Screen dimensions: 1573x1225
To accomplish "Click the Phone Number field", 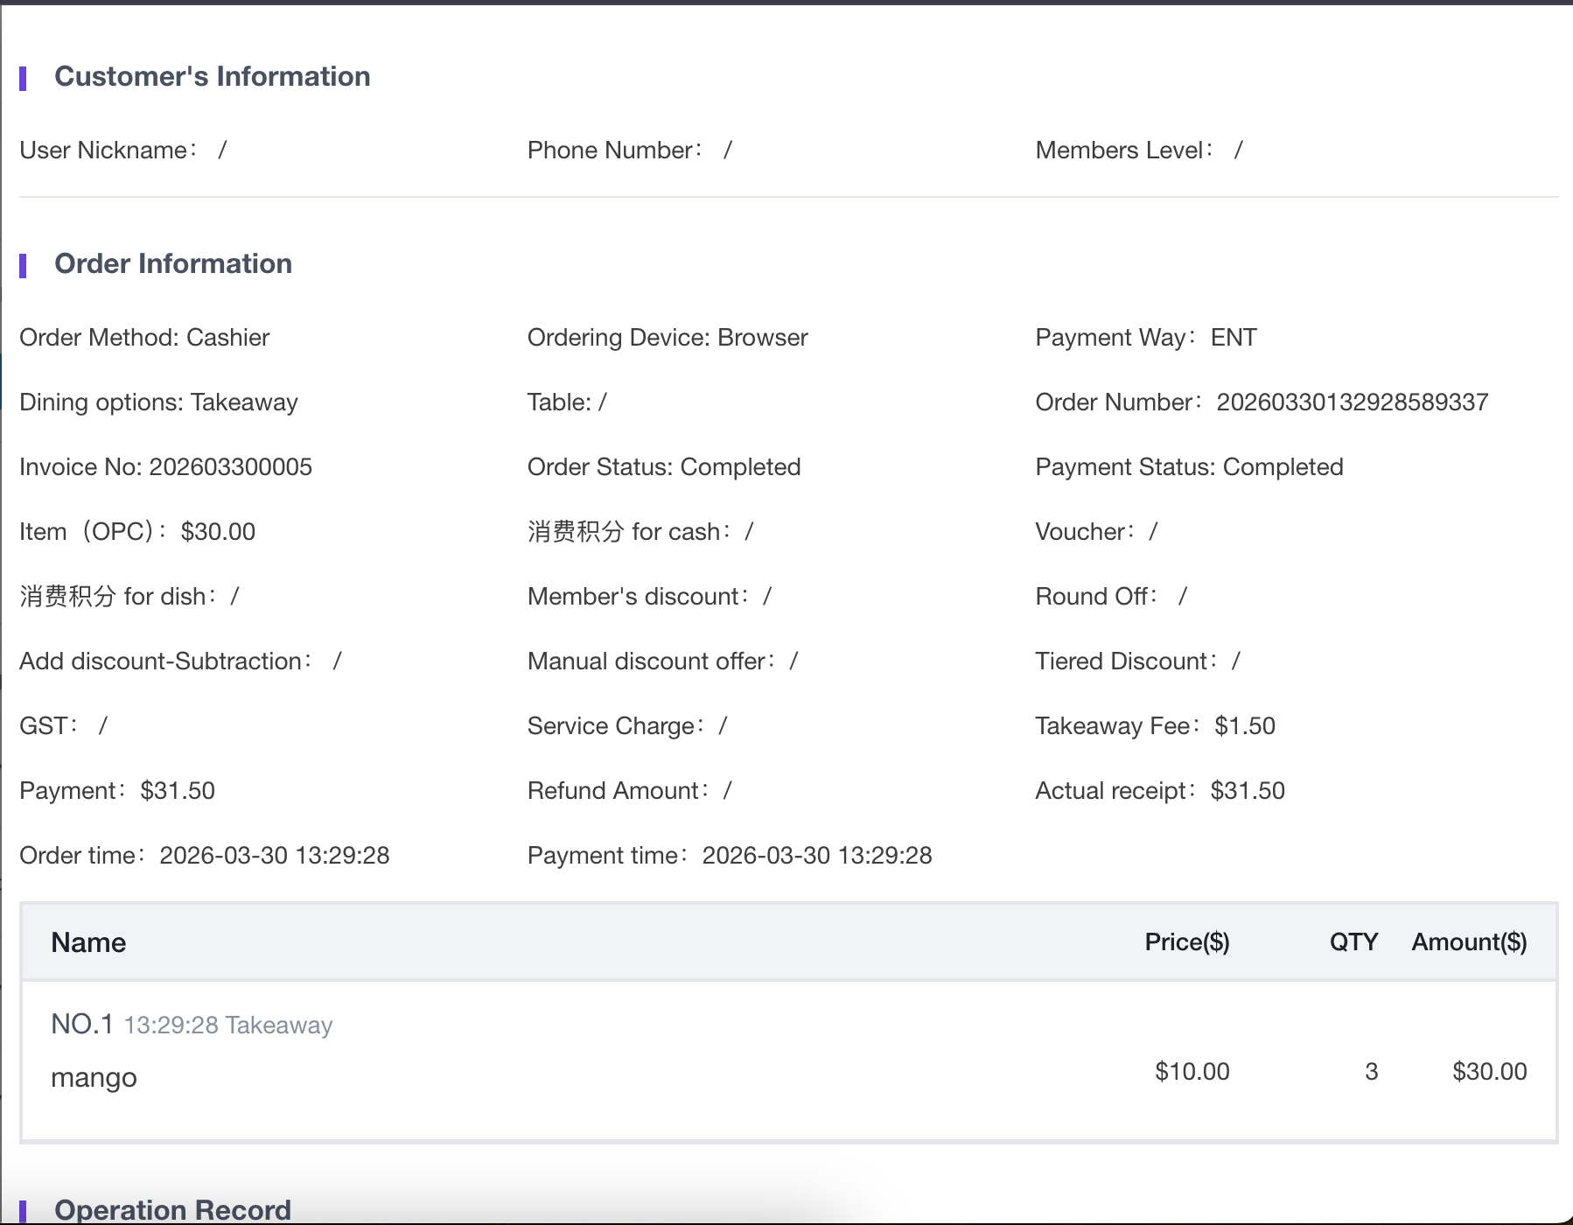I will coord(629,150).
